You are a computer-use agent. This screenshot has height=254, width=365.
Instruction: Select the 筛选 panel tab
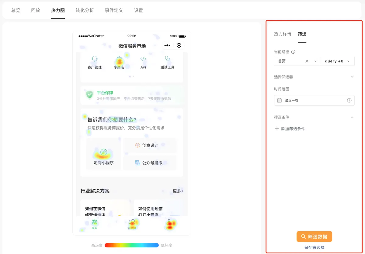click(x=302, y=34)
